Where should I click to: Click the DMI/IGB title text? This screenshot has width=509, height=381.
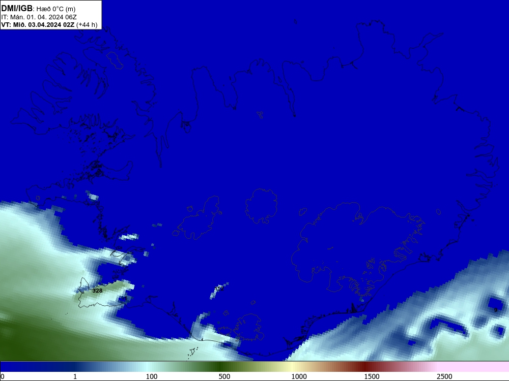pyautogui.click(x=17, y=8)
